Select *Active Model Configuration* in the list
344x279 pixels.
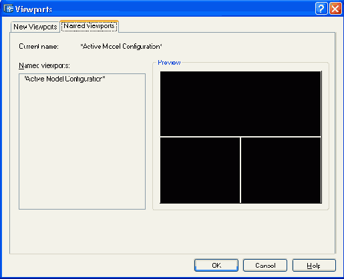point(65,79)
